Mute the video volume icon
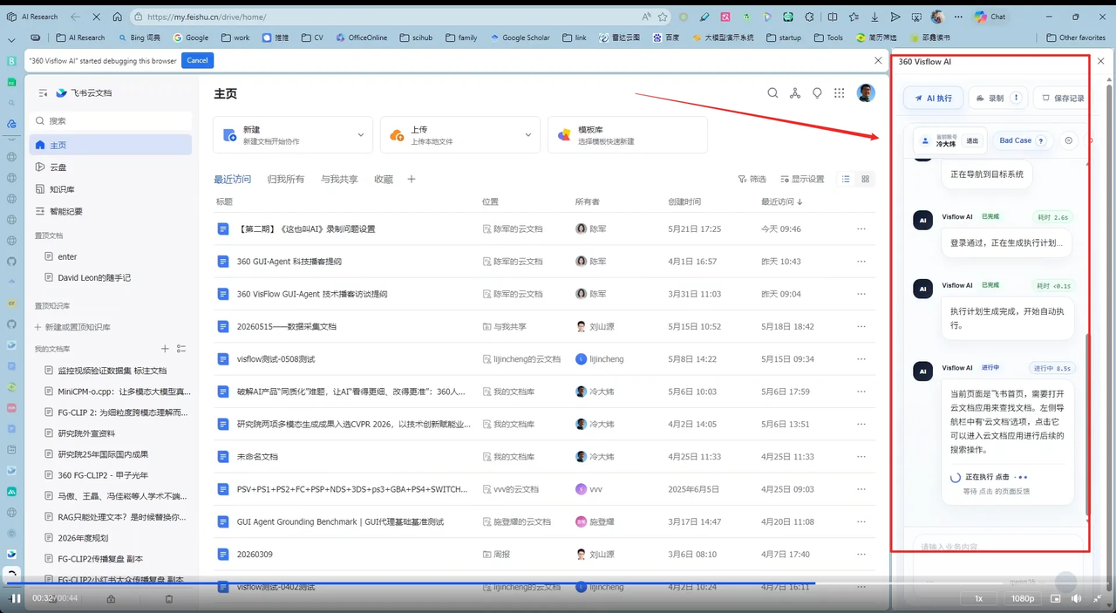 pyautogui.click(x=1076, y=598)
